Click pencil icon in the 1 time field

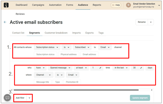point(100,68)
